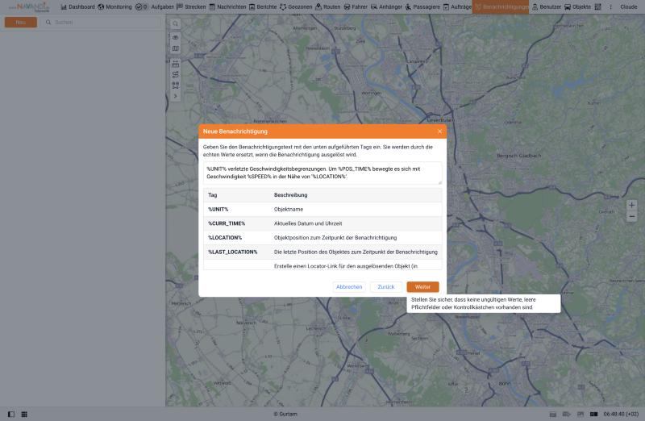Click the third faint icon in bottom right group
645x421 pixels.
click(x=580, y=414)
